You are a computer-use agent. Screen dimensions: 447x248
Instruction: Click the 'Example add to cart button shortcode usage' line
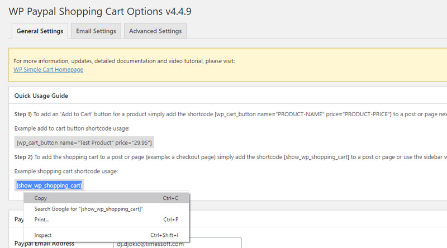(72, 128)
